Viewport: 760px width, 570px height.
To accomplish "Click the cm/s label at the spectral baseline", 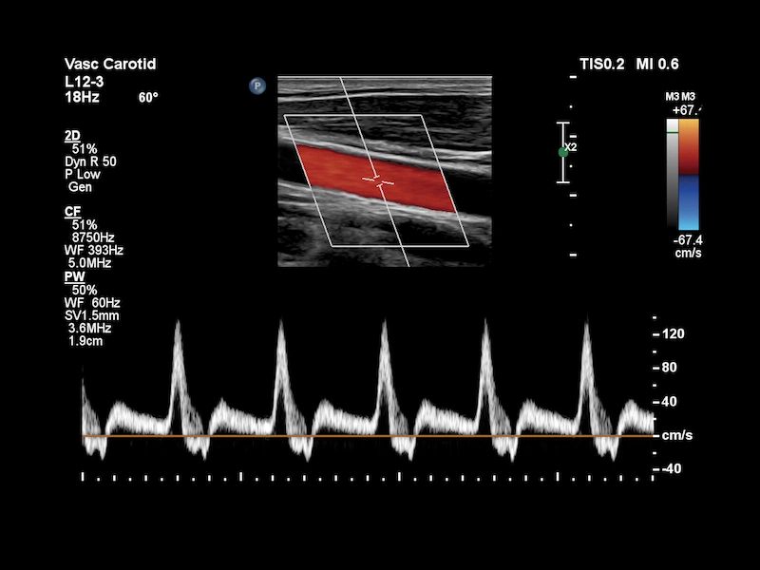I will pos(677,435).
